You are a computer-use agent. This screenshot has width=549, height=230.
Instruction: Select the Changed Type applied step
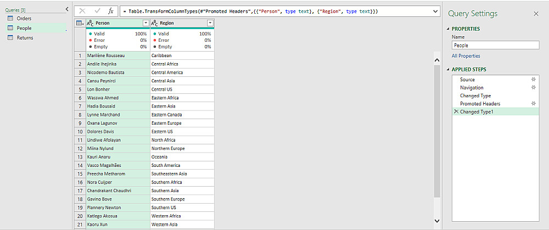pyautogui.click(x=475, y=96)
